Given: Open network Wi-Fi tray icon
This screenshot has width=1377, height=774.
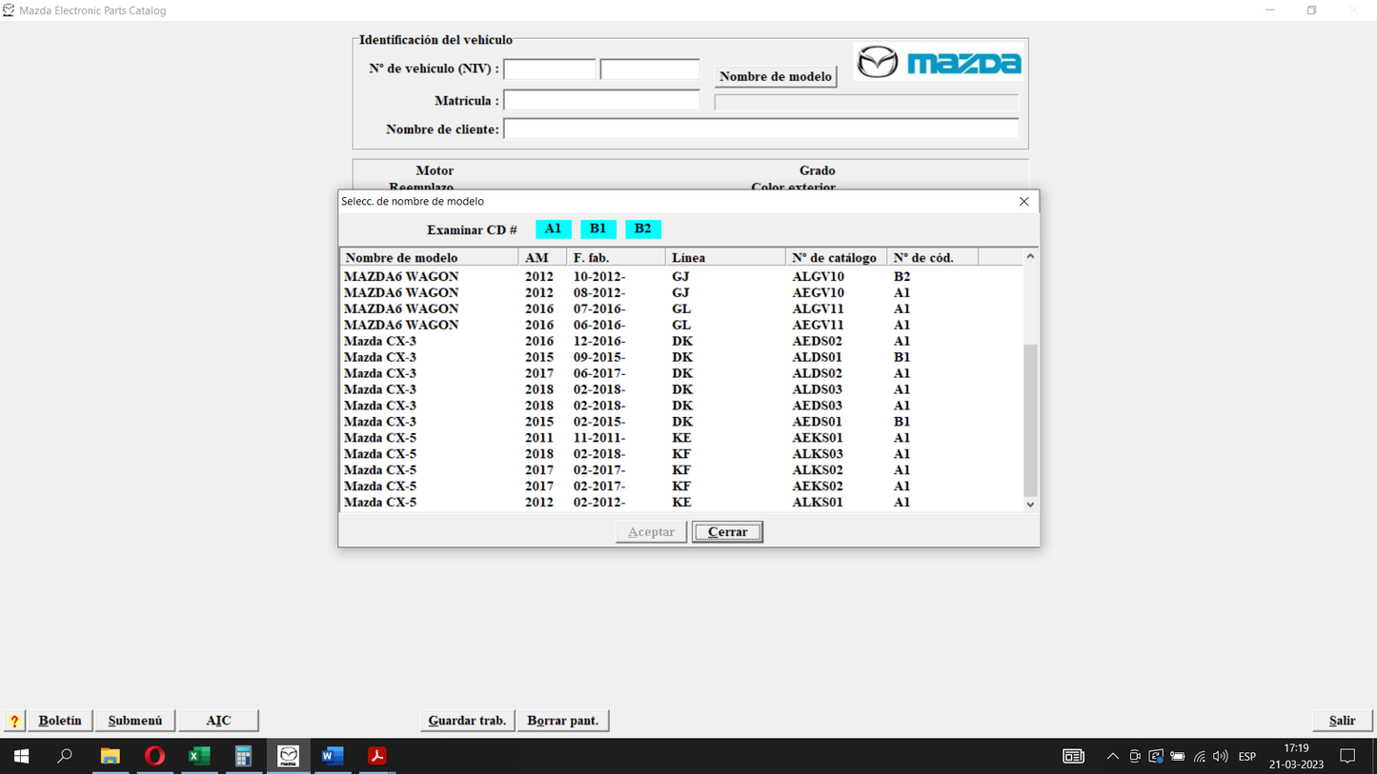Looking at the screenshot, I should (1199, 756).
